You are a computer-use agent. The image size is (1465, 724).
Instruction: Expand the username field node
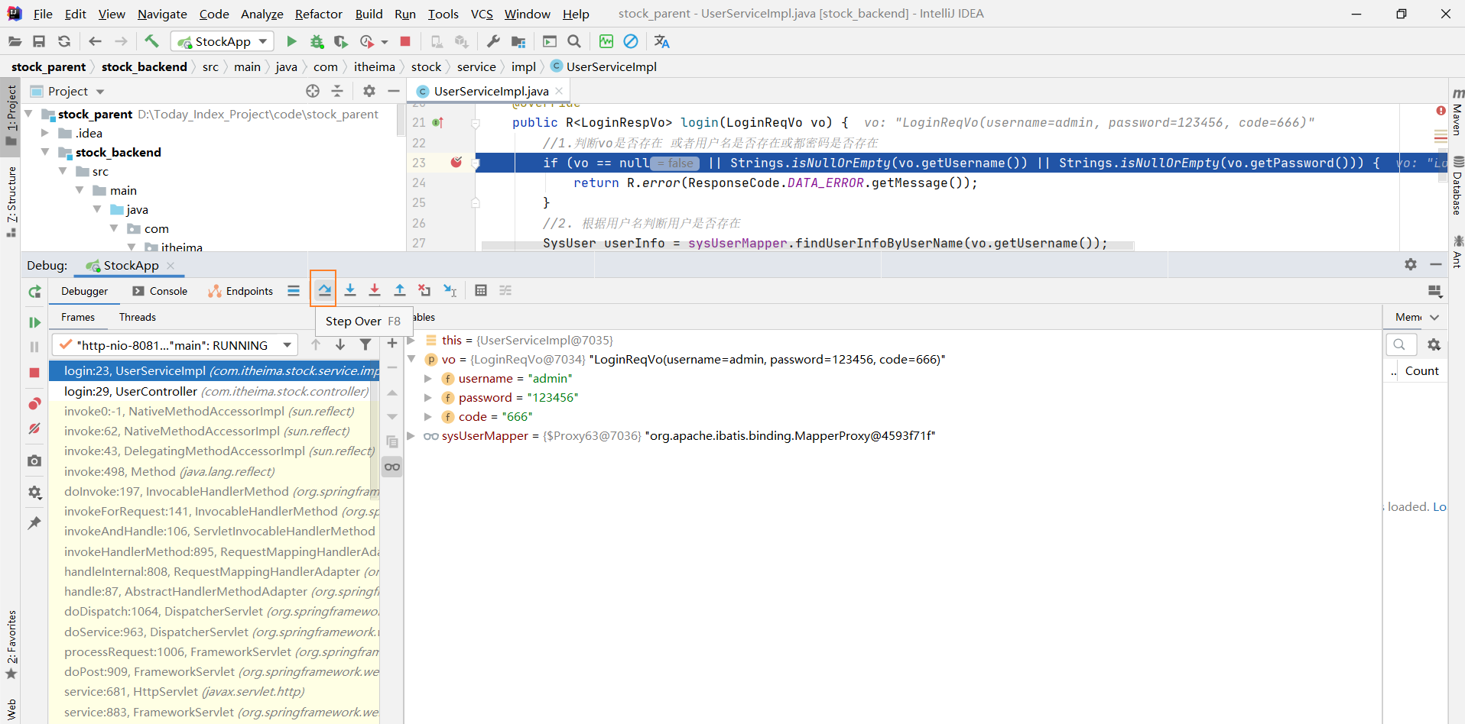(428, 378)
